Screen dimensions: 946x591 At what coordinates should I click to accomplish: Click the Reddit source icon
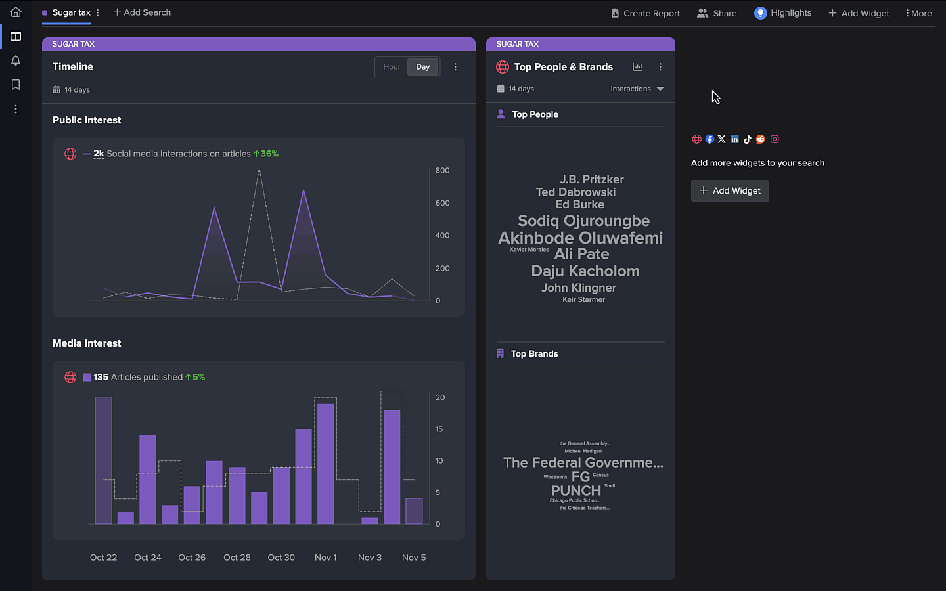click(x=761, y=139)
